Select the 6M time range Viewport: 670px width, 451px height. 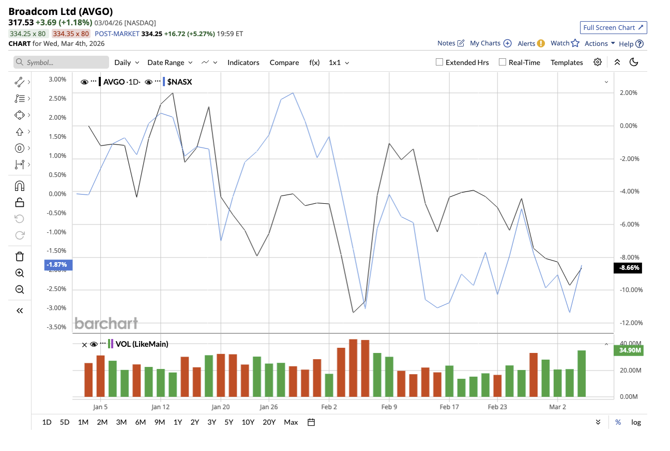pos(141,422)
